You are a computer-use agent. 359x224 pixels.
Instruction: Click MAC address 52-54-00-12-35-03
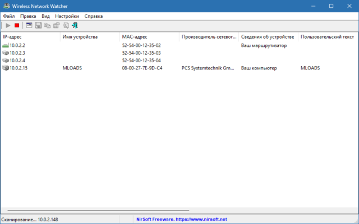[x=141, y=53]
